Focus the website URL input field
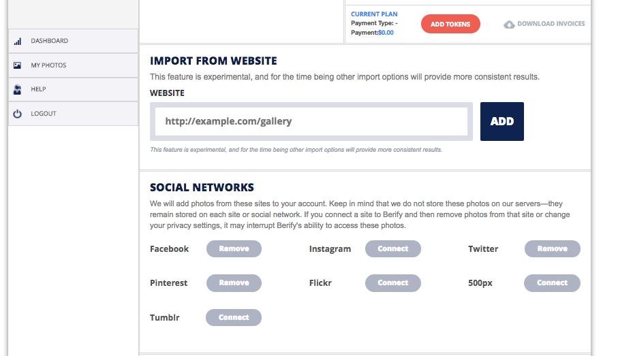Screen dimensions: 633x356 coord(311,121)
